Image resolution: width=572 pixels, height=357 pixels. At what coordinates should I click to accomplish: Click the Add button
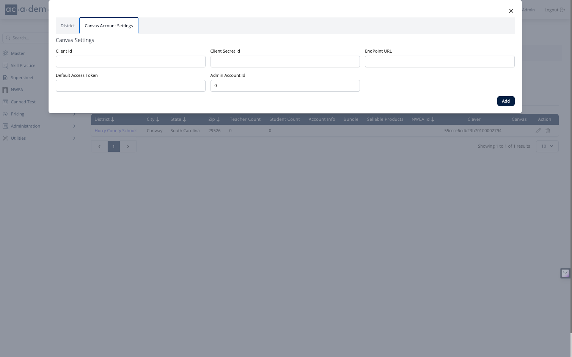506,101
